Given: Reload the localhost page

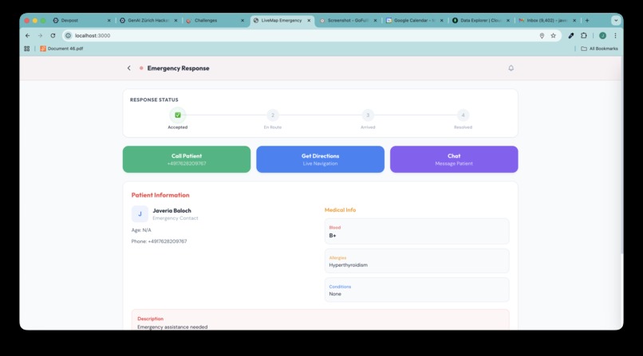Looking at the screenshot, I should click(53, 36).
